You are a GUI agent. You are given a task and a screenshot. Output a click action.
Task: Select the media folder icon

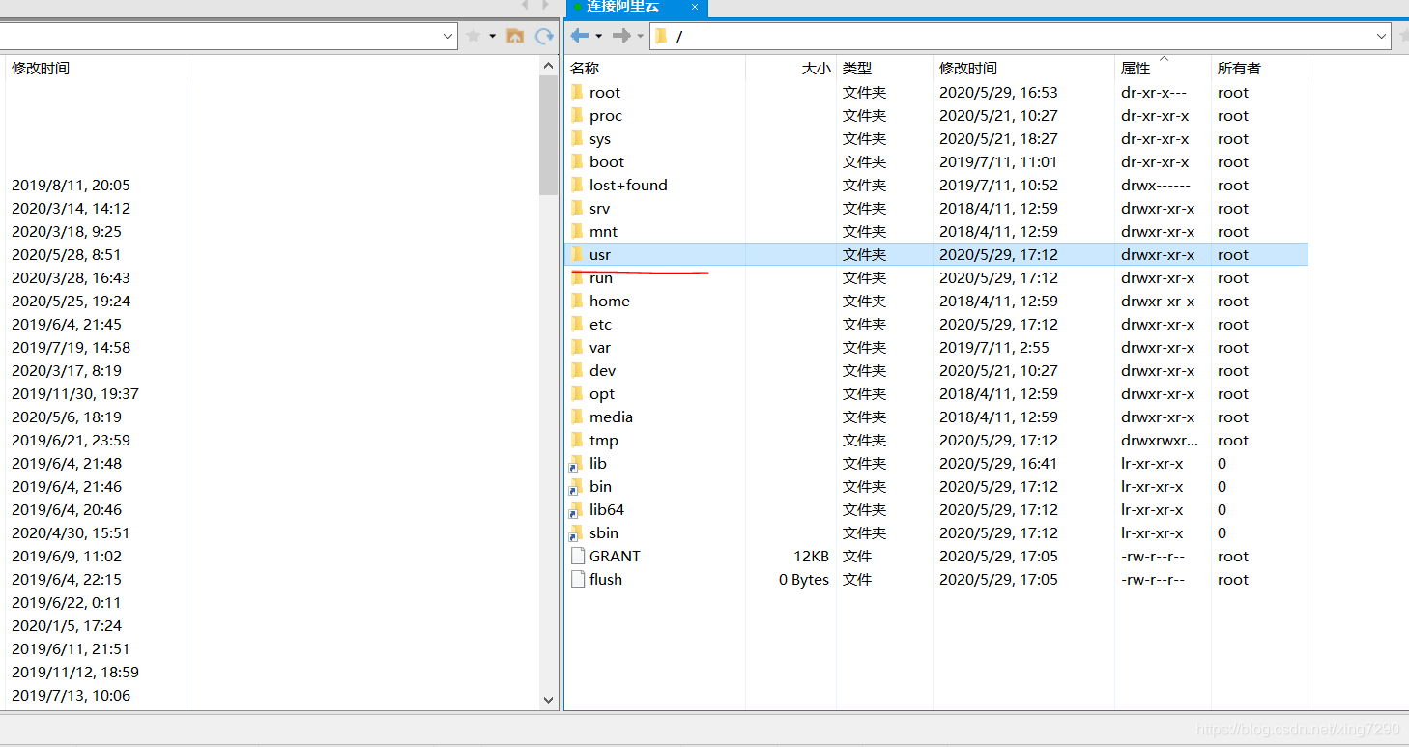577,417
